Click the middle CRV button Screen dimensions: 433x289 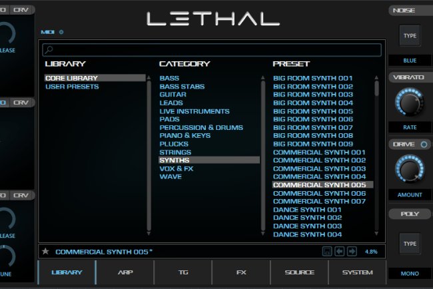pos(21,103)
